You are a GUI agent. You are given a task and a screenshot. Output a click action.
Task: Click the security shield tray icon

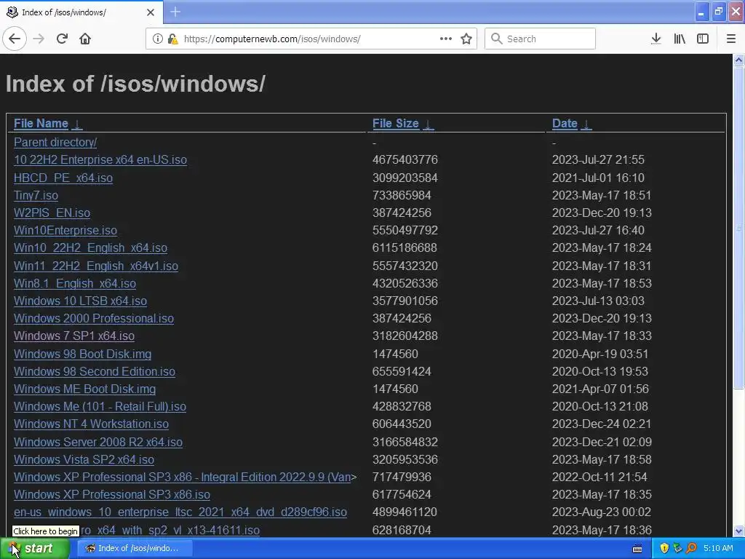(x=664, y=549)
